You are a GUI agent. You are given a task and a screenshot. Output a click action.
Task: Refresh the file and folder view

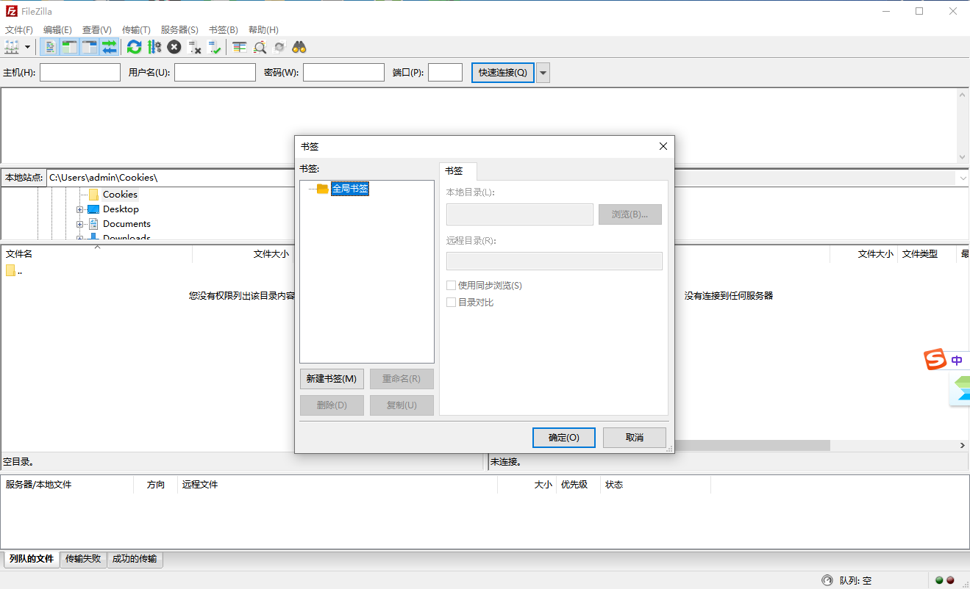pos(134,46)
